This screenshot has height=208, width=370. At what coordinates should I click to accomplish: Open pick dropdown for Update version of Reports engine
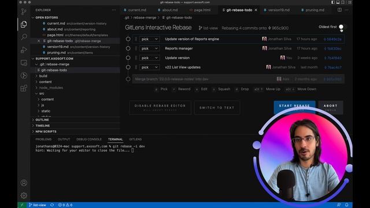(149, 39)
